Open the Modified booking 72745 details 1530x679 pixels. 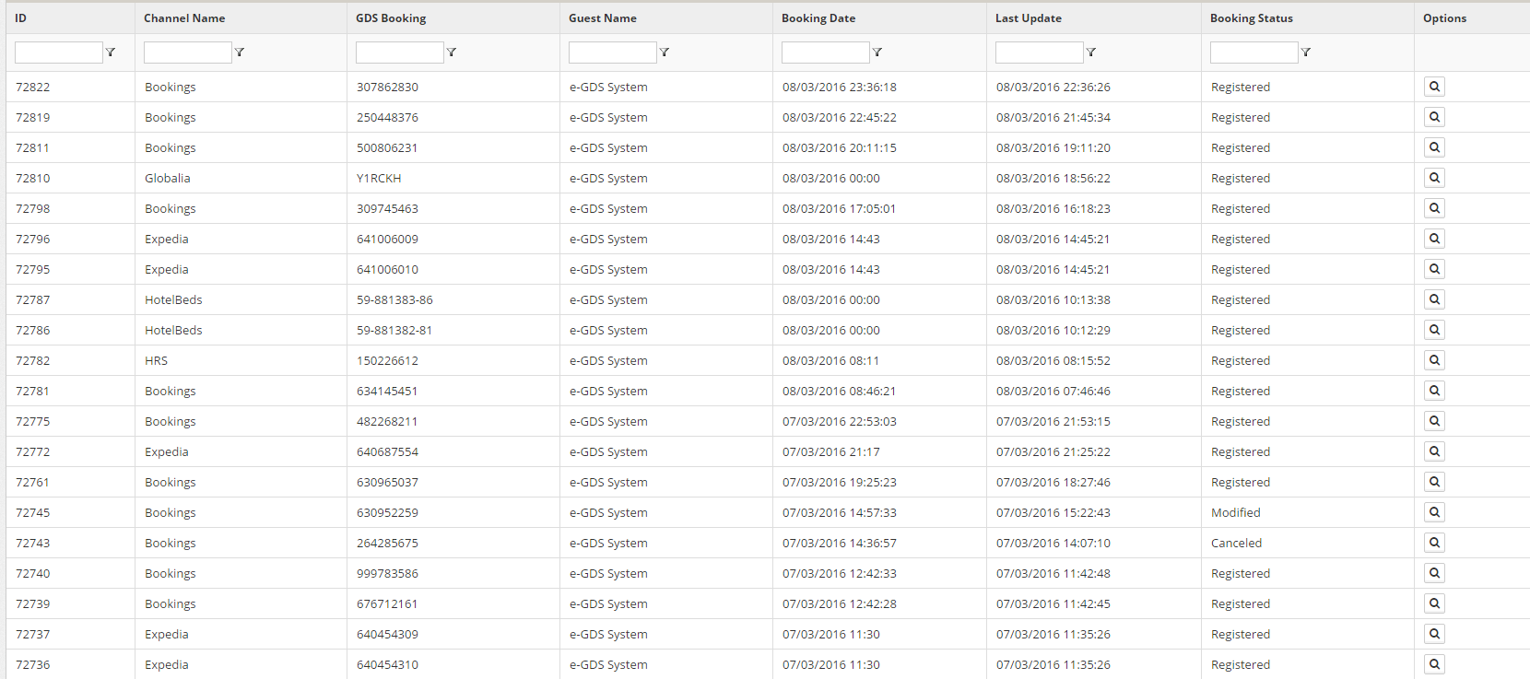[1434, 512]
